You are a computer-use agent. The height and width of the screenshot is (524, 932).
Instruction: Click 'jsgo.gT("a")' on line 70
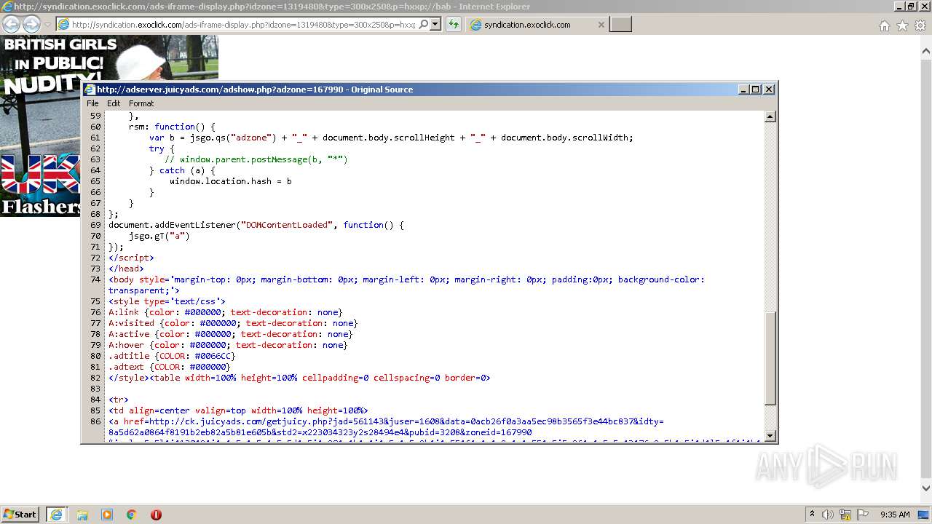pyautogui.click(x=159, y=236)
